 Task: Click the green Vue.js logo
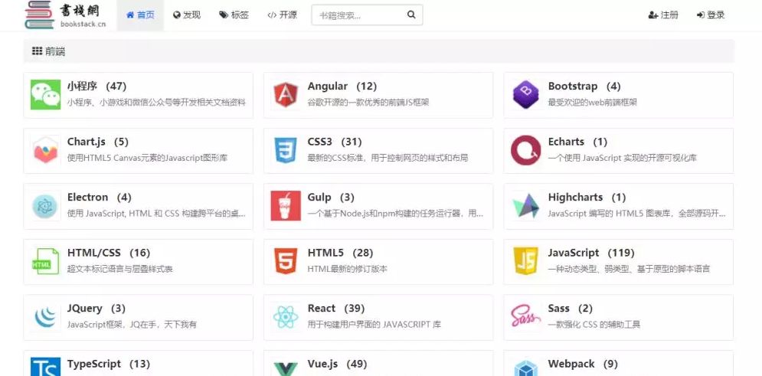[x=286, y=368]
